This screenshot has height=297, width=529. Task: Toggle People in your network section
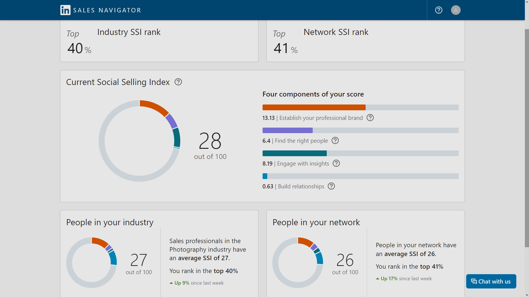[x=316, y=222]
